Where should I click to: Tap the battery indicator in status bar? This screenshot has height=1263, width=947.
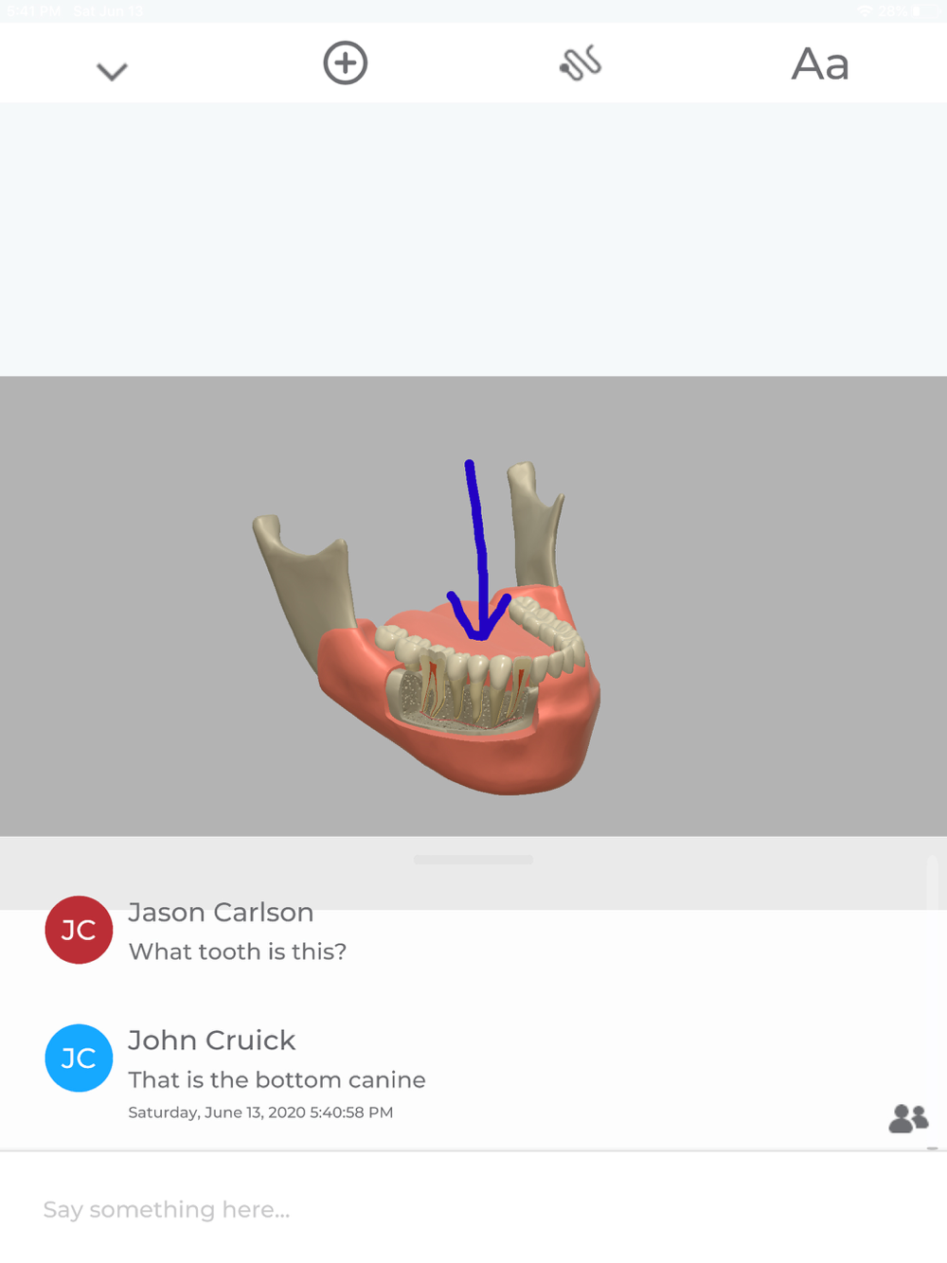tap(917, 11)
